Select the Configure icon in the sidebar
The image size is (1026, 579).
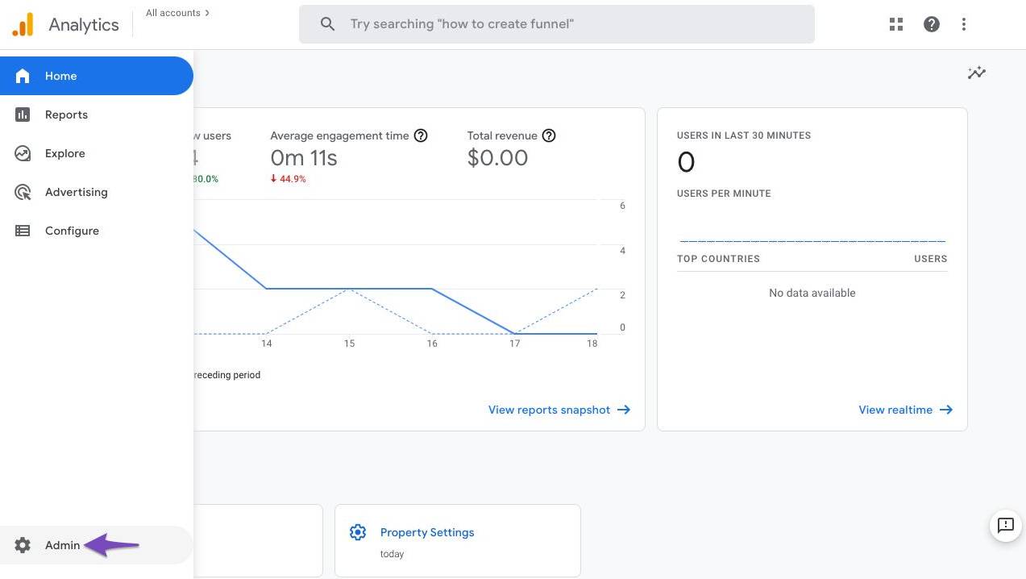(x=23, y=230)
